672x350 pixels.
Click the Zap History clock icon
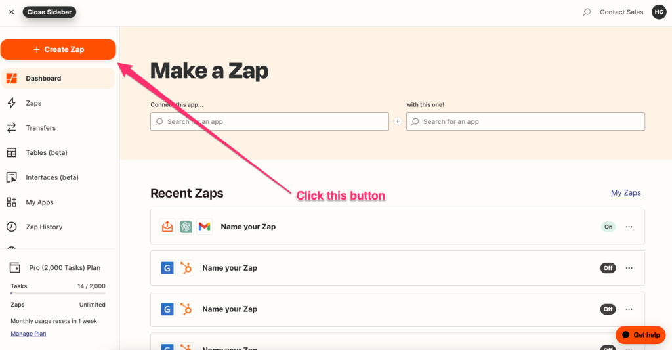pos(12,227)
